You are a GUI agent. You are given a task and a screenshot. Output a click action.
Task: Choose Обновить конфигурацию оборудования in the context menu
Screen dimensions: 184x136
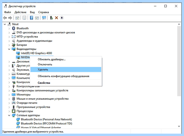pos(66,76)
